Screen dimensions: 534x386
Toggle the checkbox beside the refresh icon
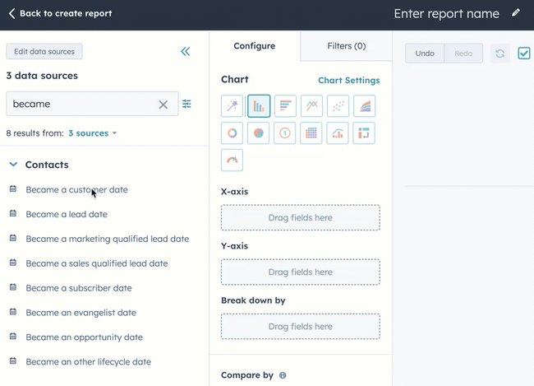(x=524, y=53)
